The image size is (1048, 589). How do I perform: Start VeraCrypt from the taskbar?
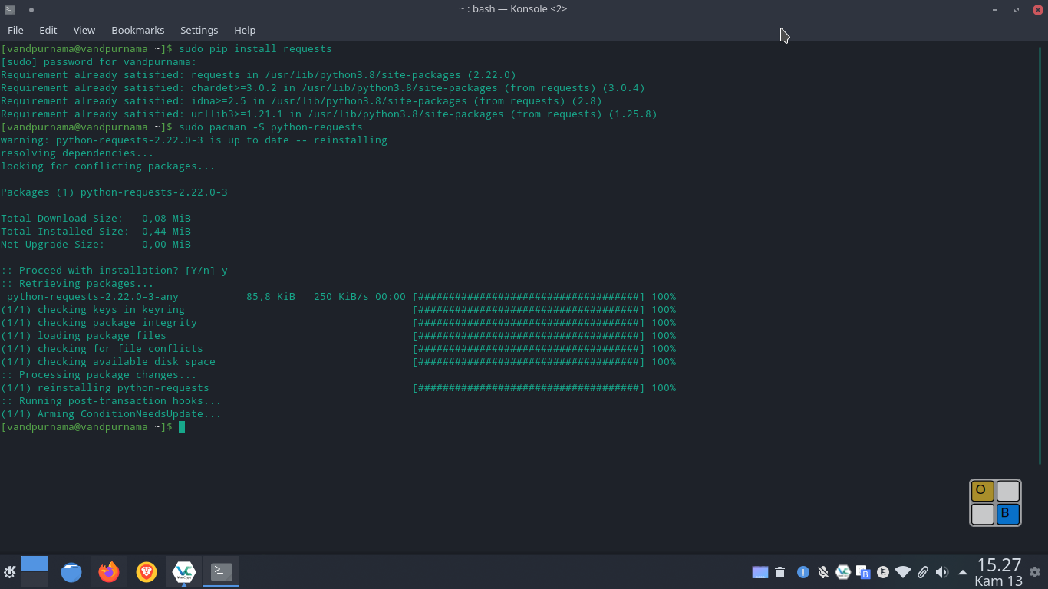click(x=183, y=571)
